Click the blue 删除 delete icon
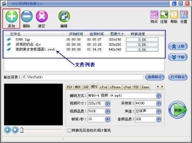192x143 pixels. (27, 17)
